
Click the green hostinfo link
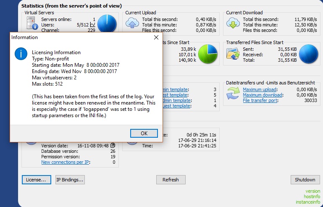pyautogui.click(x=312, y=197)
